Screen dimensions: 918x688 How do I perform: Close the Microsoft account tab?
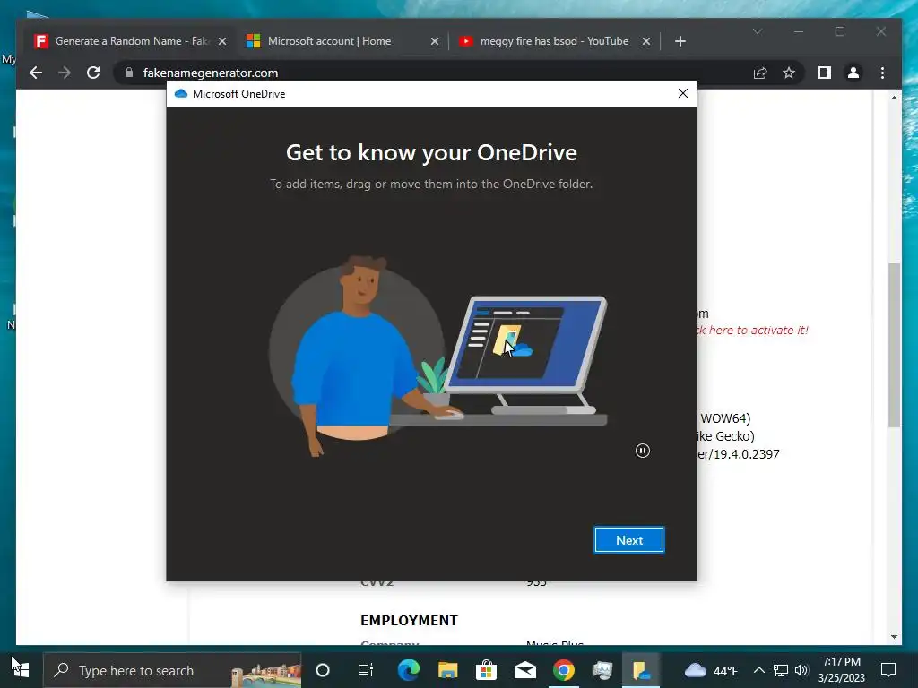coord(435,41)
